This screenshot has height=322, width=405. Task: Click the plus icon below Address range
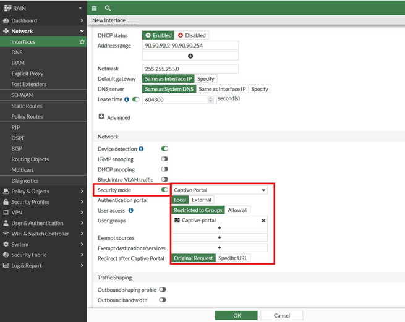point(190,56)
